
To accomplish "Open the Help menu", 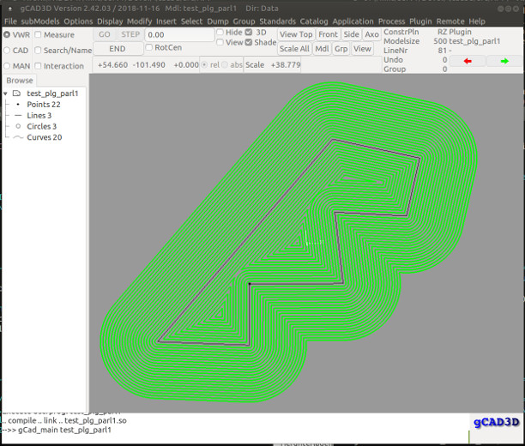I will click(477, 21).
